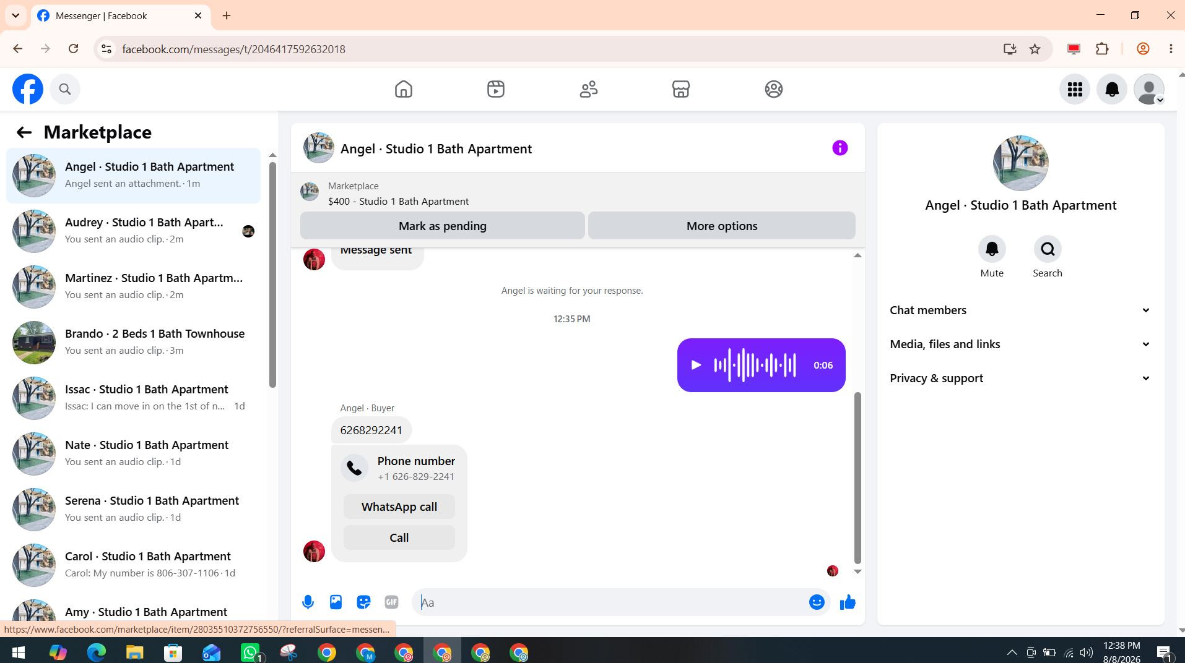This screenshot has width=1185, height=663.
Task: Open Marketplace icon in top navigation
Action: [681, 89]
